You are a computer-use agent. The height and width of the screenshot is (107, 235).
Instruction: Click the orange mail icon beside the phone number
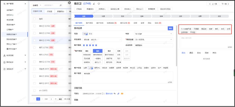coord(122,94)
